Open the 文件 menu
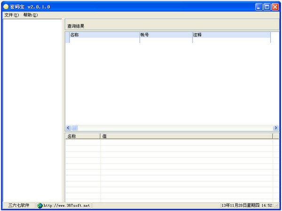This screenshot has width=282, height=211. point(11,15)
